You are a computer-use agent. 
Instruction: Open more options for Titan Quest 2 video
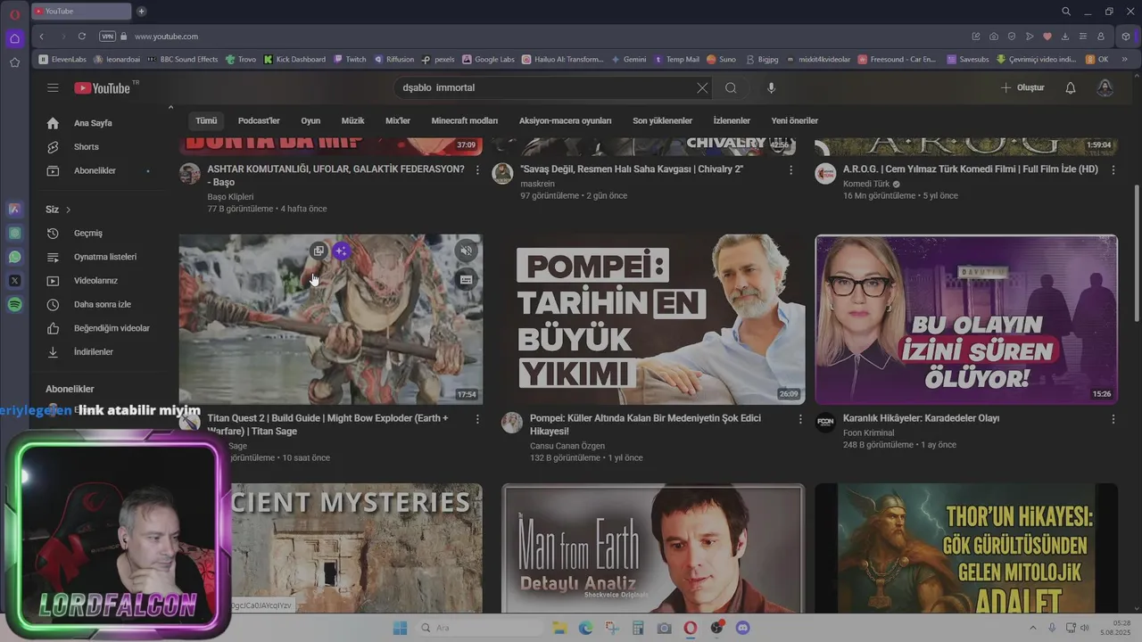click(477, 419)
